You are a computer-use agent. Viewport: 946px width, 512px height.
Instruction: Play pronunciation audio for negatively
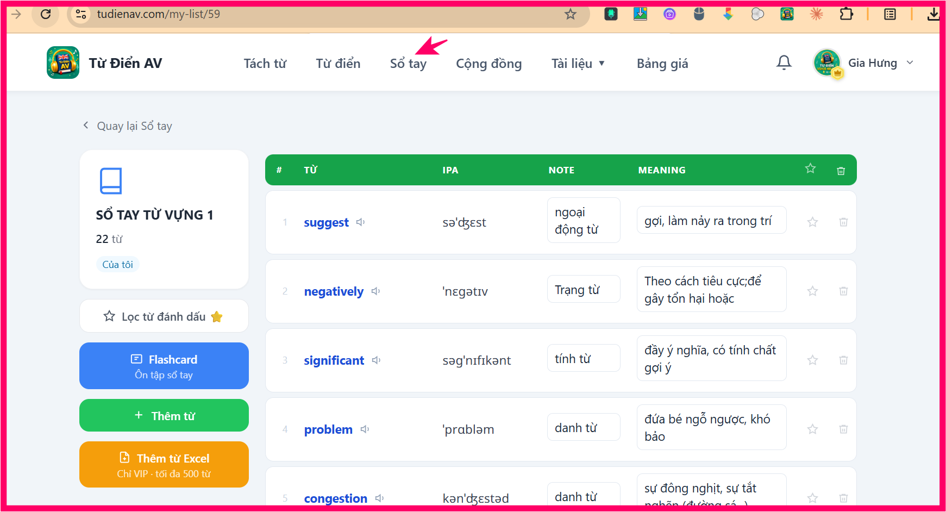375,291
